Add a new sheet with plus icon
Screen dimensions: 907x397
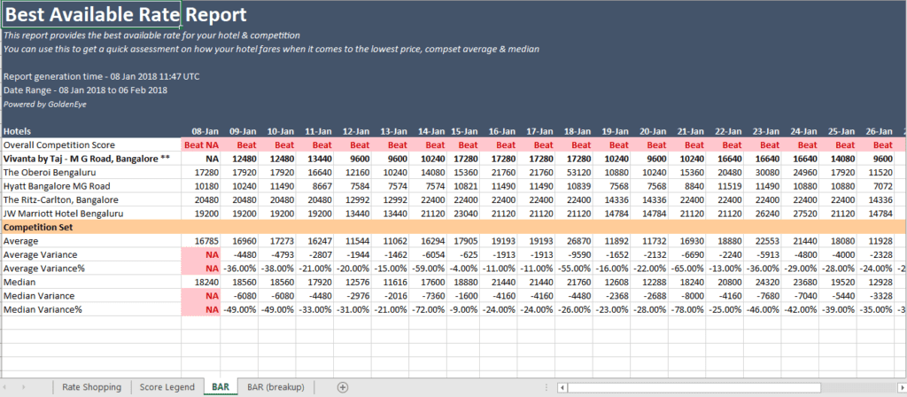point(343,387)
